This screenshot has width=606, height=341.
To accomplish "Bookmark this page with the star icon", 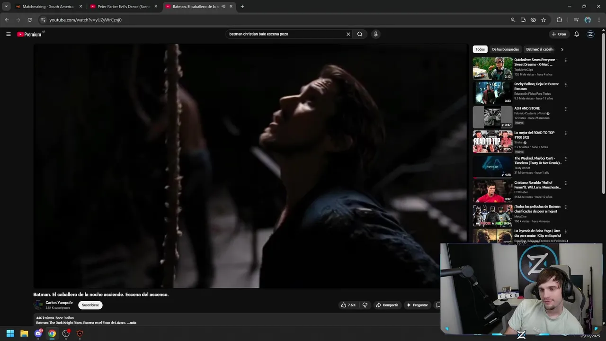I will (544, 20).
